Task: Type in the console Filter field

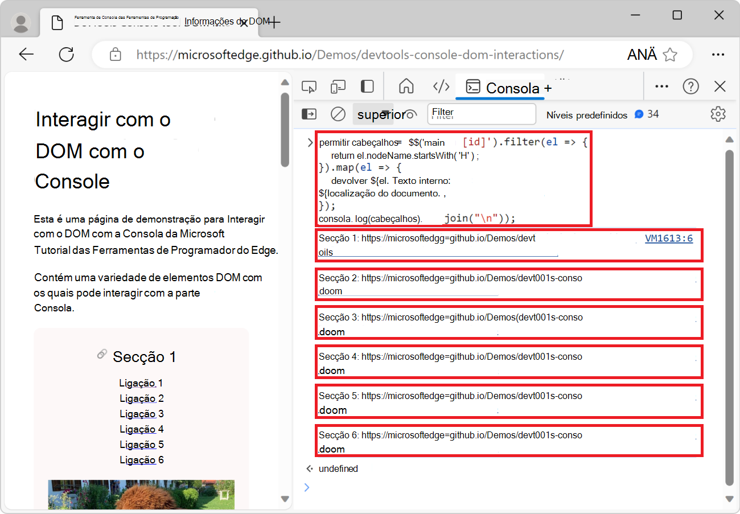Action: [x=481, y=114]
